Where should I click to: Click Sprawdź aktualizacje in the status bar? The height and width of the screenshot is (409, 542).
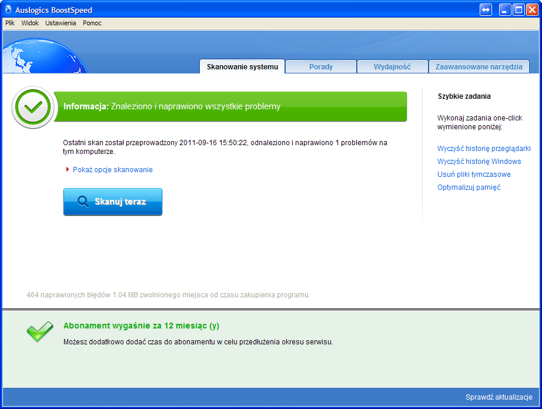[x=498, y=397]
